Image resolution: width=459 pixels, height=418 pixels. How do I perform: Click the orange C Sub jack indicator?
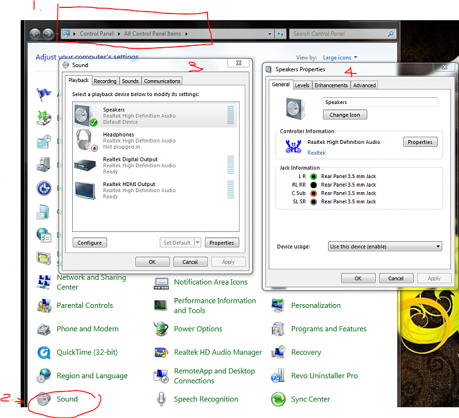coord(313,193)
